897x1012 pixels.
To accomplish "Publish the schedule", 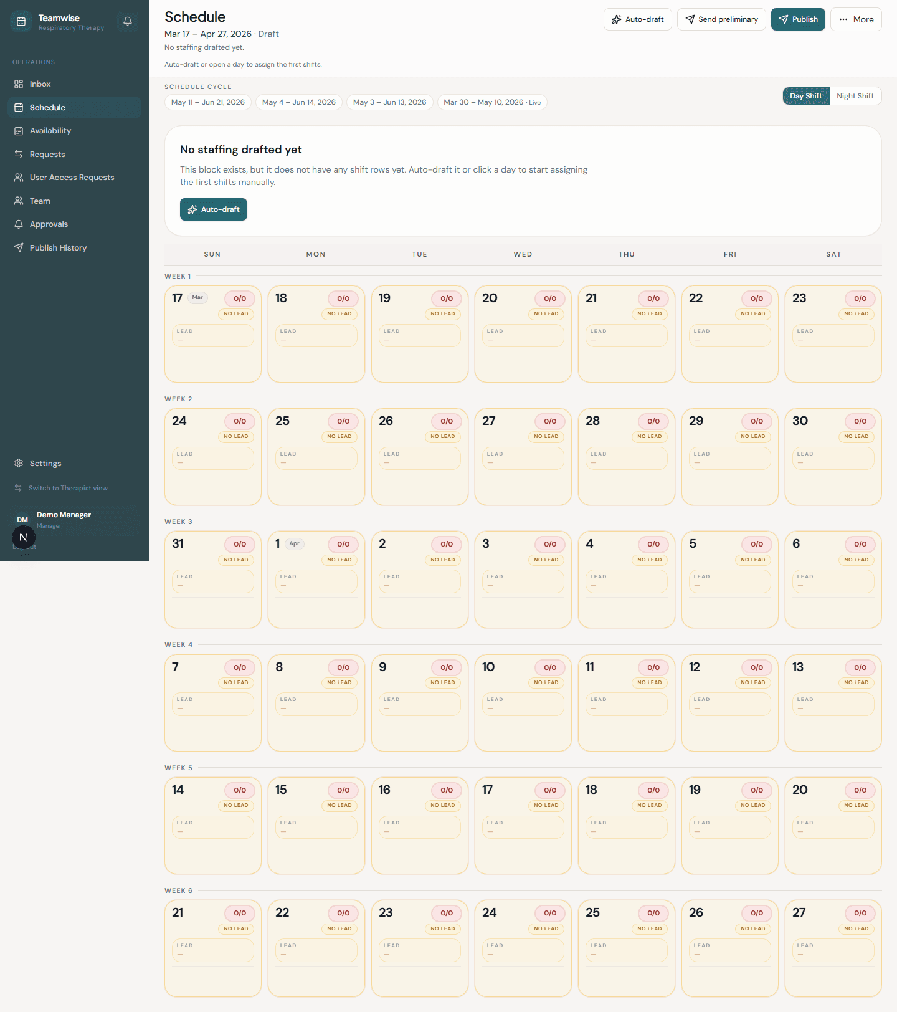I will (799, 19).
